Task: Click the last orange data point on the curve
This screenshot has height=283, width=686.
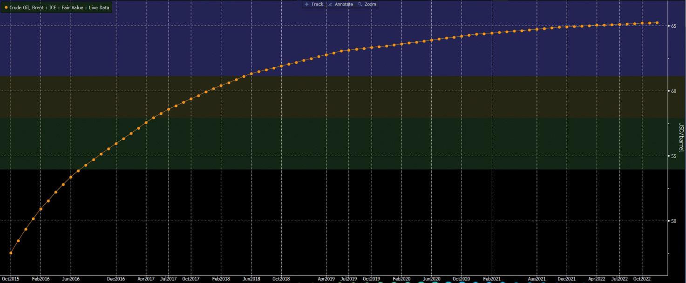Action: [657, 22]
